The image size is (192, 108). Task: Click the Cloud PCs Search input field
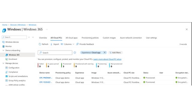pos(55,53)
